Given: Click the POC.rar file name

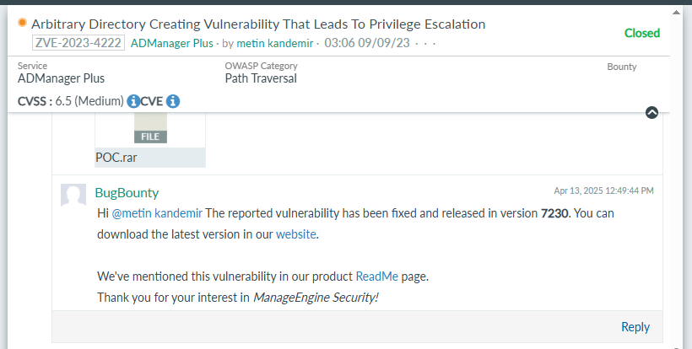Looking at the screenshot, I should pos(116,157).
